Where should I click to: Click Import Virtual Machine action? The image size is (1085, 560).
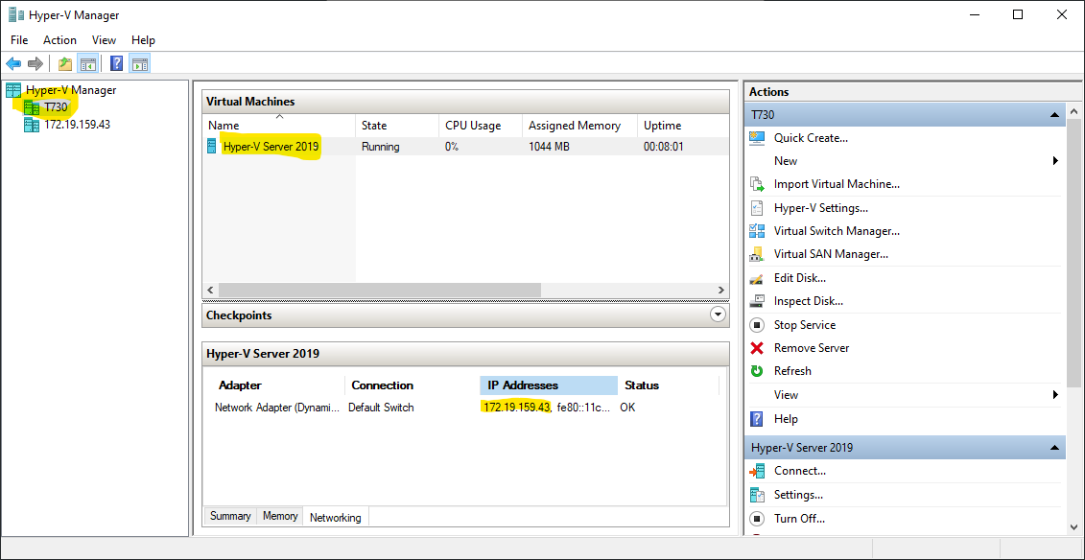pos(837,184)
